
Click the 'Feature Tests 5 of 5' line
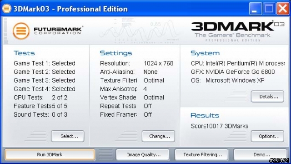pos(40,106)
